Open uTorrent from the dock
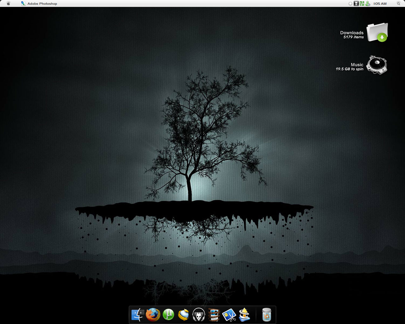The width and height of the screenshot is (405, 324). 168,315
